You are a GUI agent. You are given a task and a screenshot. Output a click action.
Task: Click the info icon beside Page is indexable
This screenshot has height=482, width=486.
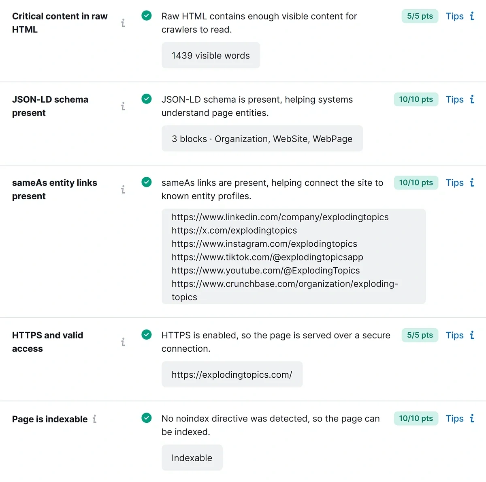(x=94, y=419)
